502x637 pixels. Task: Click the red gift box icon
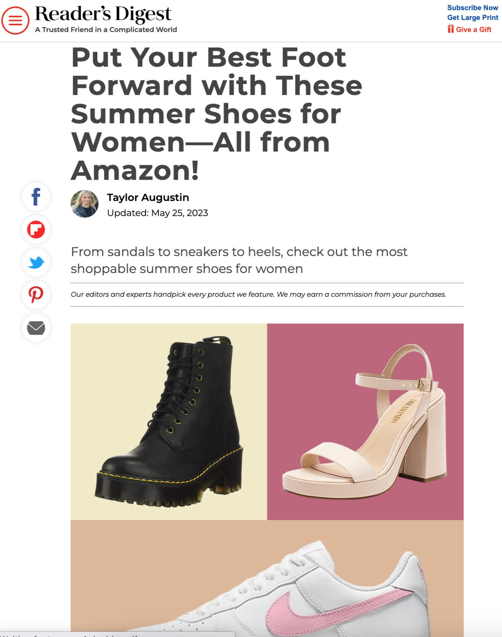pos(450,29)
